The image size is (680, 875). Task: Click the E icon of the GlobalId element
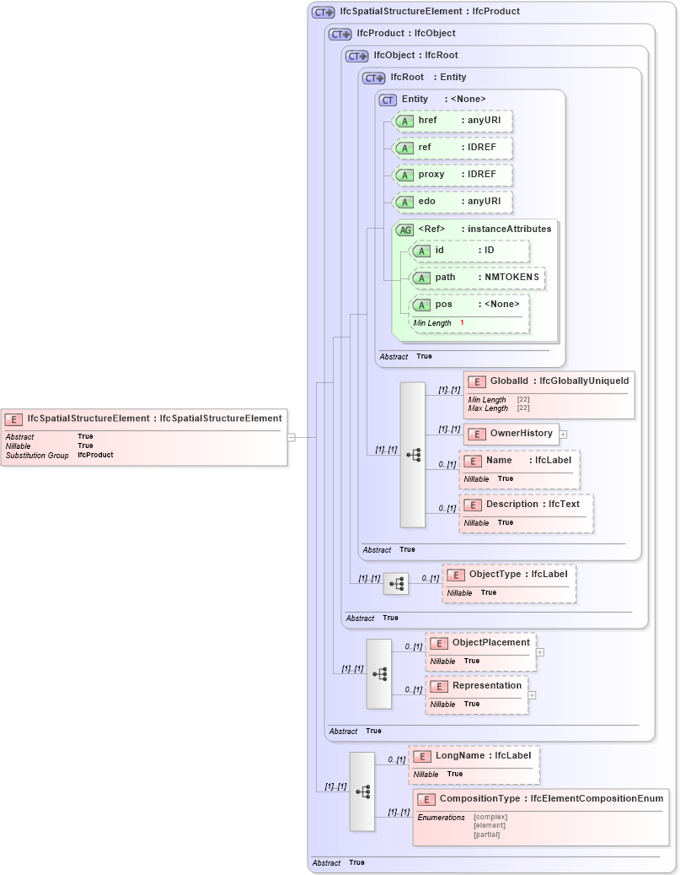click(x=476, y=381)
